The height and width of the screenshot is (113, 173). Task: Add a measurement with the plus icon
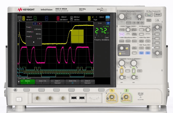click(34, 42)
